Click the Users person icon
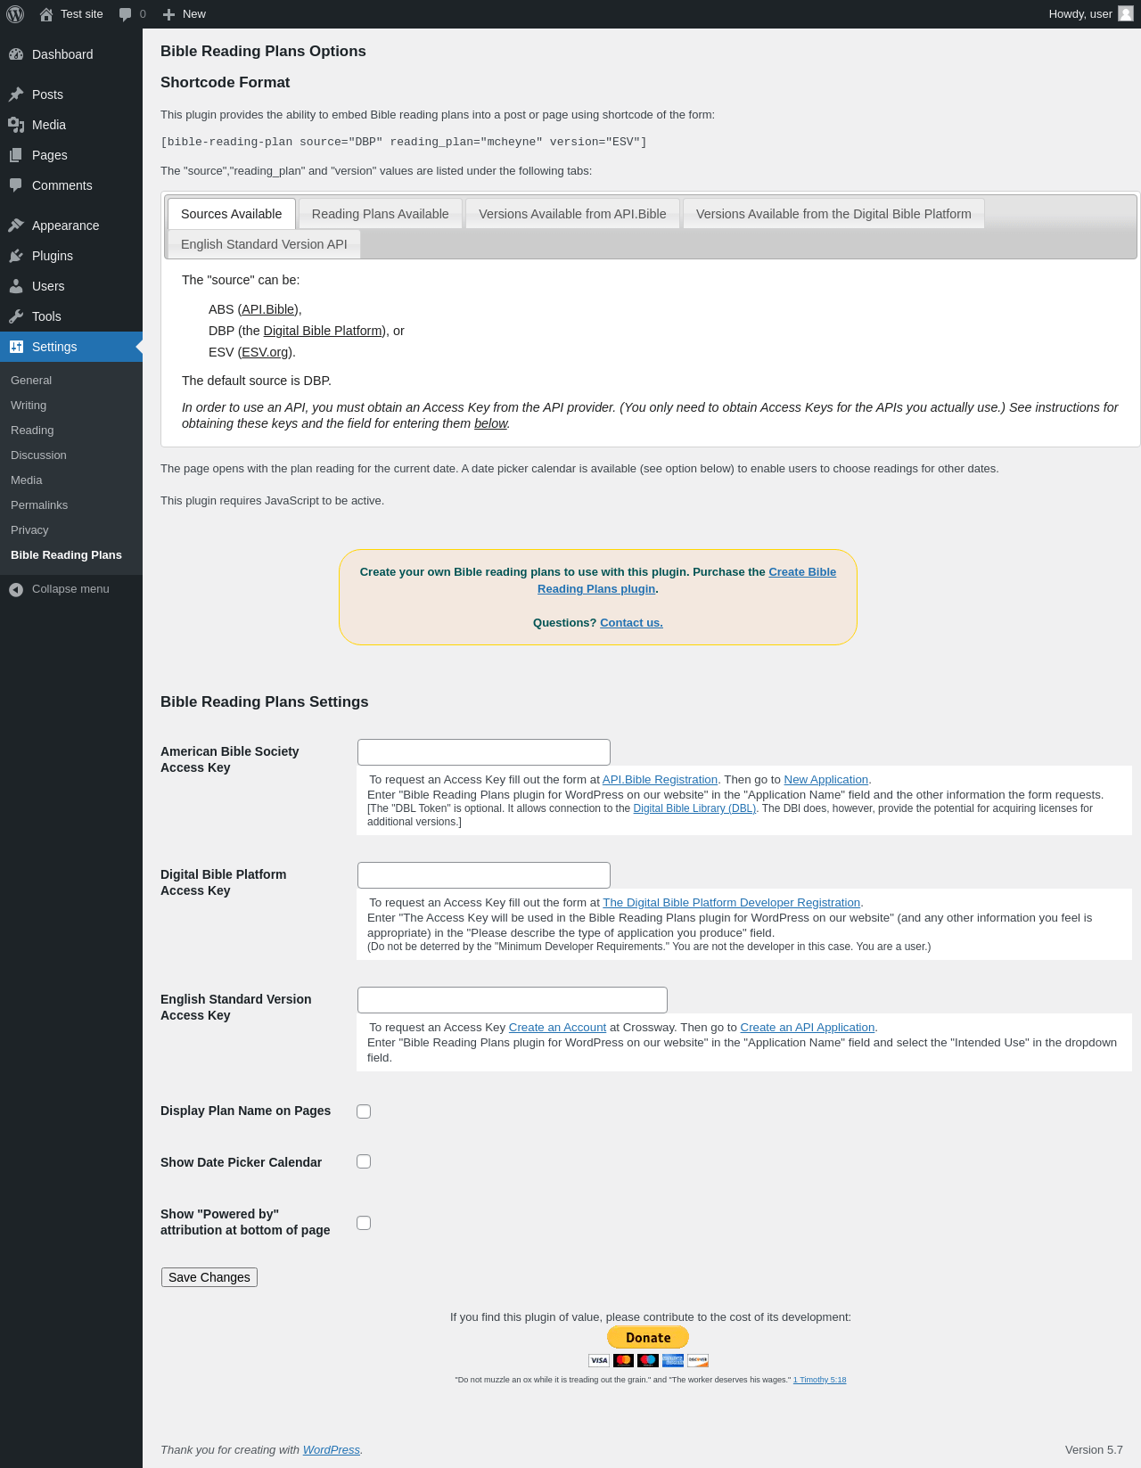 coord(16,286)
